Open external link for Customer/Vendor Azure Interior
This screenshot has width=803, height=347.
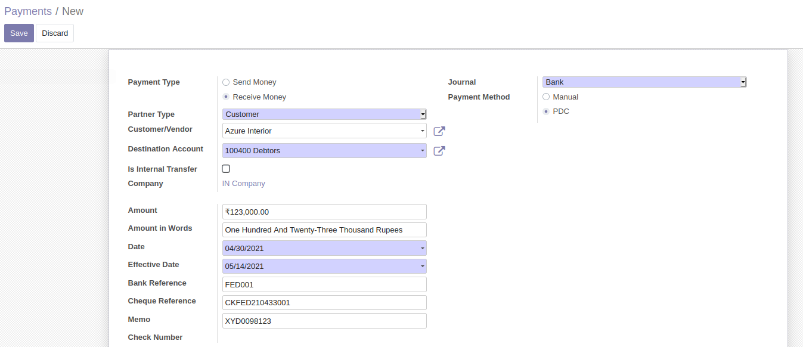(439, 131)
